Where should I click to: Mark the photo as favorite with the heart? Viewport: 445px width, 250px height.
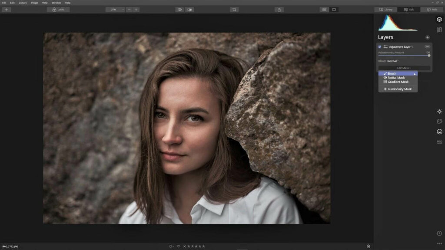pos(177,246)
